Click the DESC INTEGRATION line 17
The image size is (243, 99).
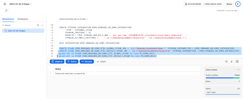(x=90, y=43)
